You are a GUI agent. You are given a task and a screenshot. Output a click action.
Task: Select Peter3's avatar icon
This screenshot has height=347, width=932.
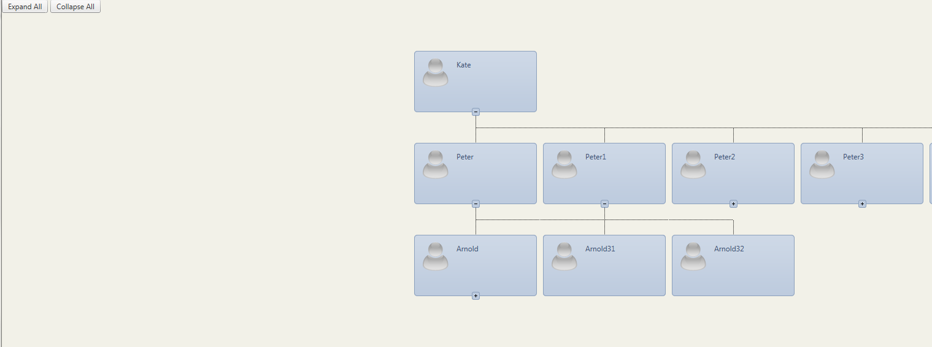coord(822,164)
